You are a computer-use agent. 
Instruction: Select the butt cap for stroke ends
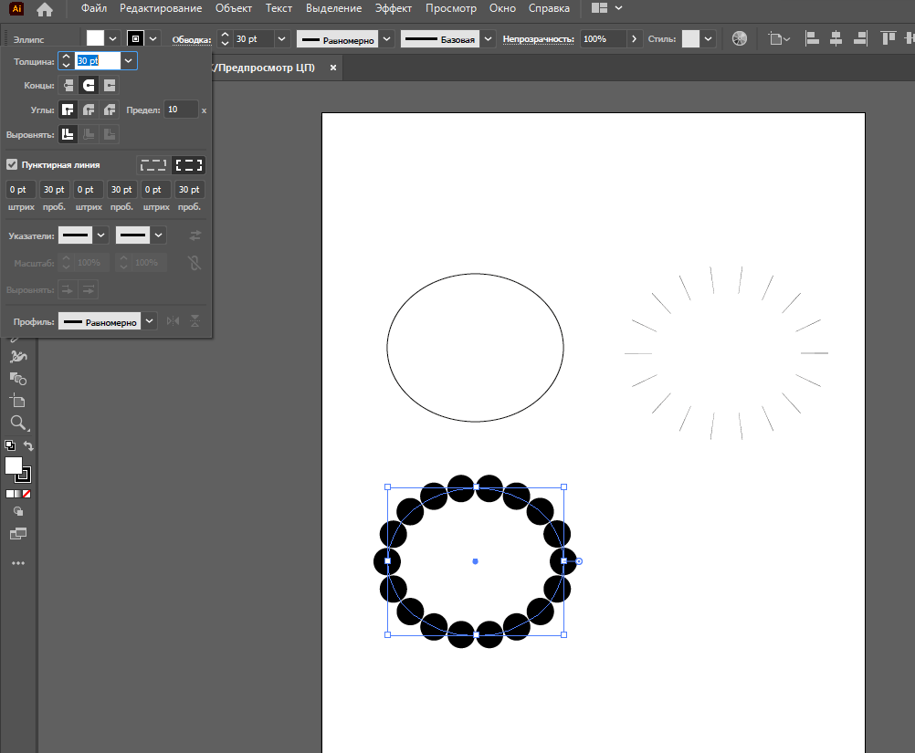[x=68, y=85]
